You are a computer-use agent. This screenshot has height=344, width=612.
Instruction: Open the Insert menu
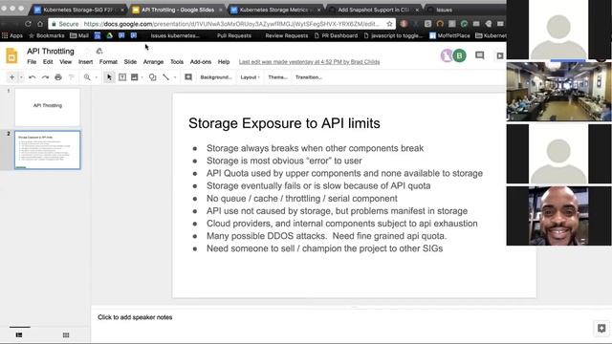tap(85, 61)
